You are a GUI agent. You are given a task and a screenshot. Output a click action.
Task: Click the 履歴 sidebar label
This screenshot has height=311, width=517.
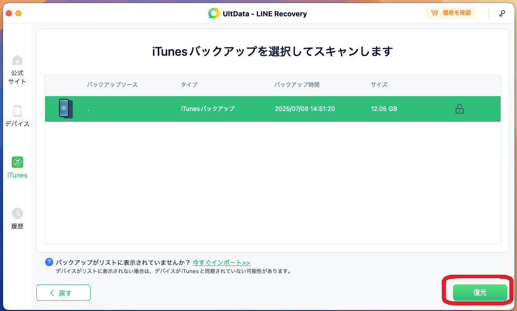(x=17, y=226)
